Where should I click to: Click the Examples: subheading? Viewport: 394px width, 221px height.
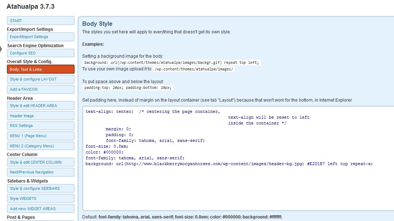[x=93, y=44]
